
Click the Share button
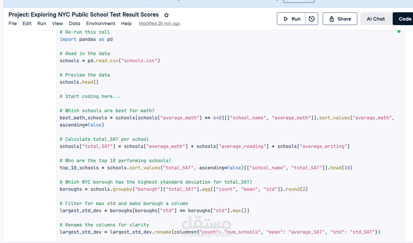(x=340, y=19)
